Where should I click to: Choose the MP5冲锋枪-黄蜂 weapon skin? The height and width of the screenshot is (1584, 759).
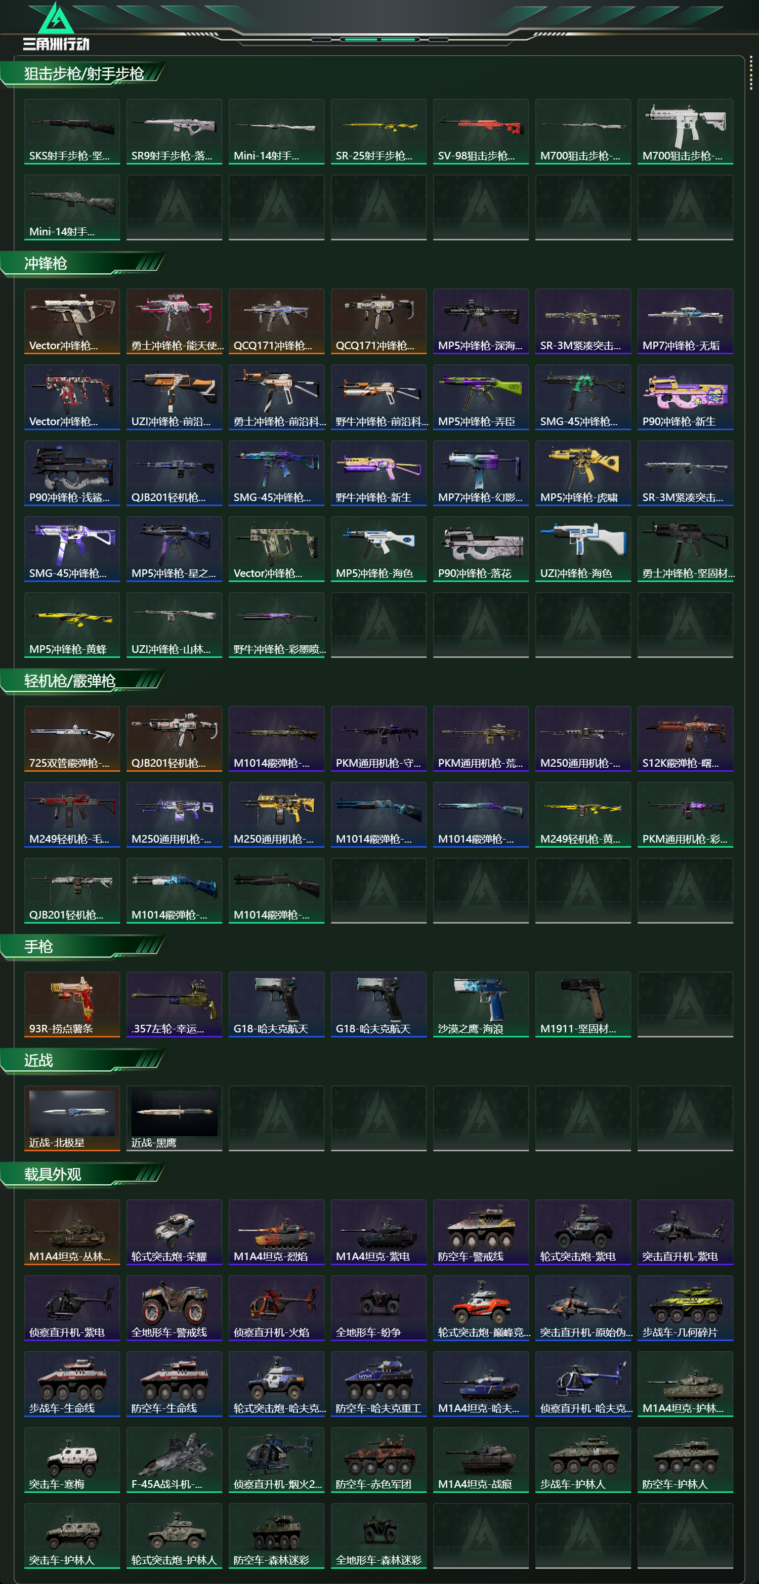pos(72,625)
